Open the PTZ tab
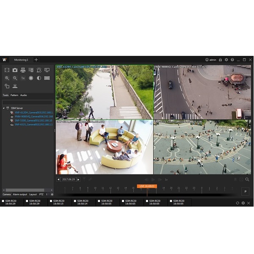Viewport: 254px width, 254px height. pos(41,194)
